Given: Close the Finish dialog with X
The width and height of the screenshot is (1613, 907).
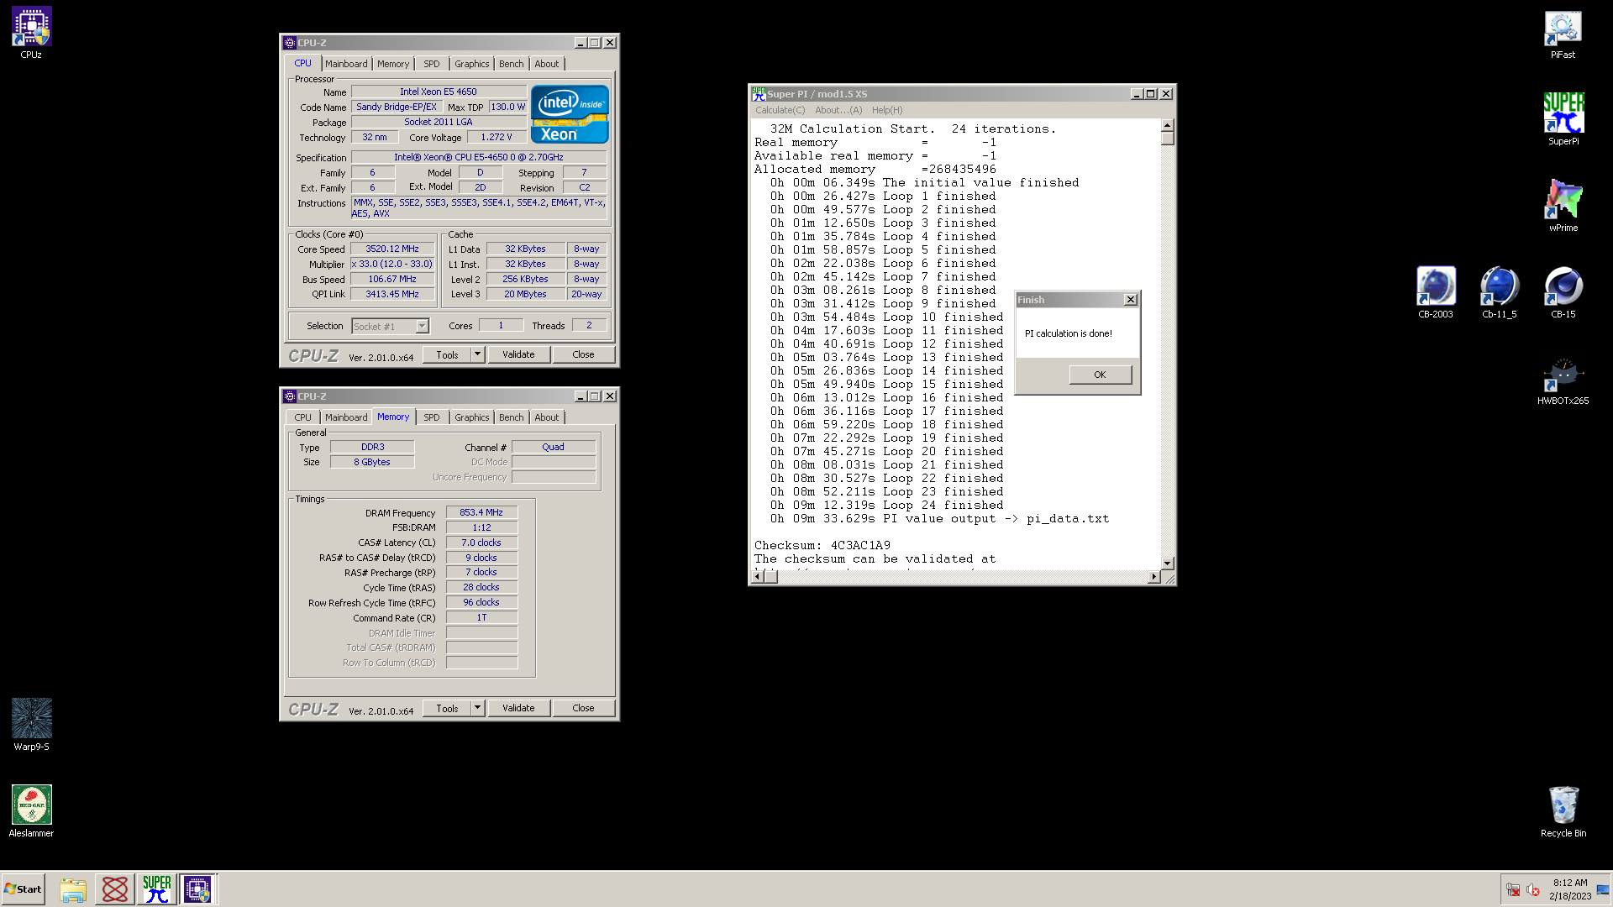Looking at the screenshot, I should 1131,300.
